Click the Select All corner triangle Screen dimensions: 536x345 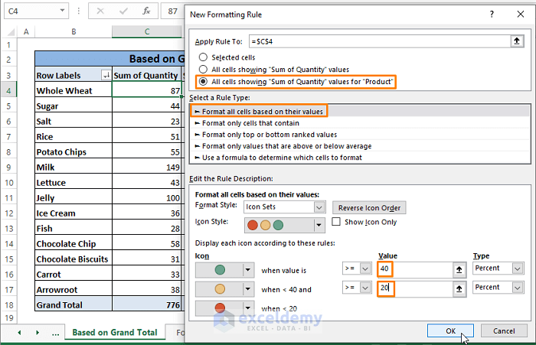pos(11,32)
